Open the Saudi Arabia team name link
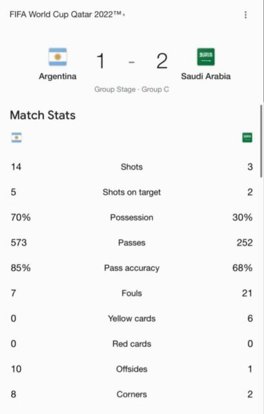This screenshot has height=414, width=264. coord(206,76)
